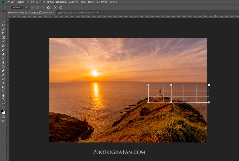Click the Perspective Warp tool icon in options bar

[5, 7]
